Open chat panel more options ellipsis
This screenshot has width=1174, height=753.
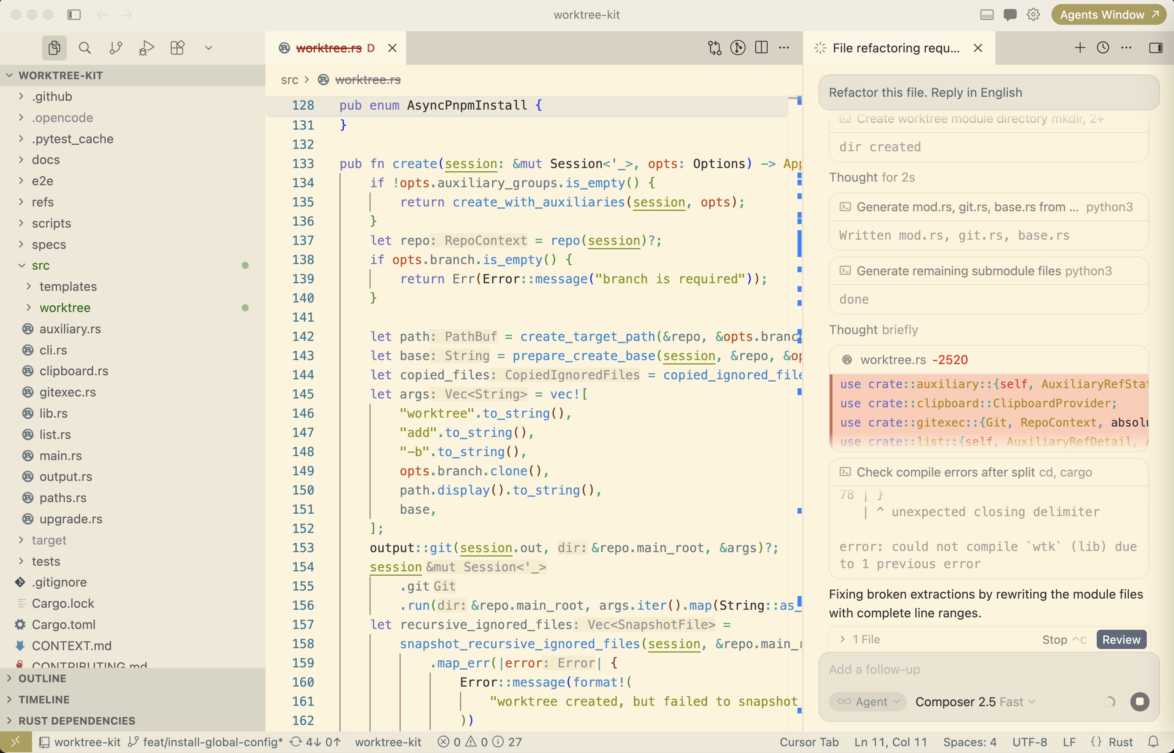pyautogui.click(x=1126, y=48)
